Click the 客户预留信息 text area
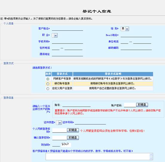 99,157
